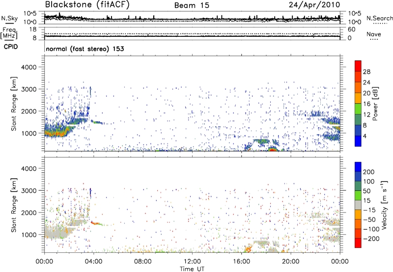Click the 200 tick on Velocity scale

click(x=368, y=172)
